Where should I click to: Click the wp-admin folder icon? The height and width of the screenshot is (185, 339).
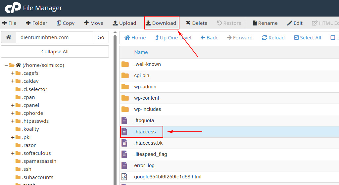[x=125, y=87]
